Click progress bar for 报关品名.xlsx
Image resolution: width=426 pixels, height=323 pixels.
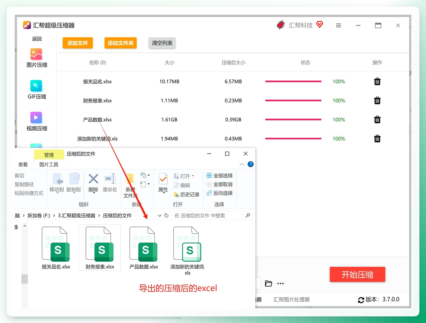pyautogui.click(x=293, y=81)
